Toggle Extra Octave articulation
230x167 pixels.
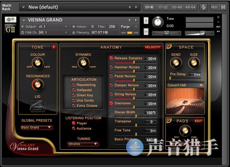73,105
